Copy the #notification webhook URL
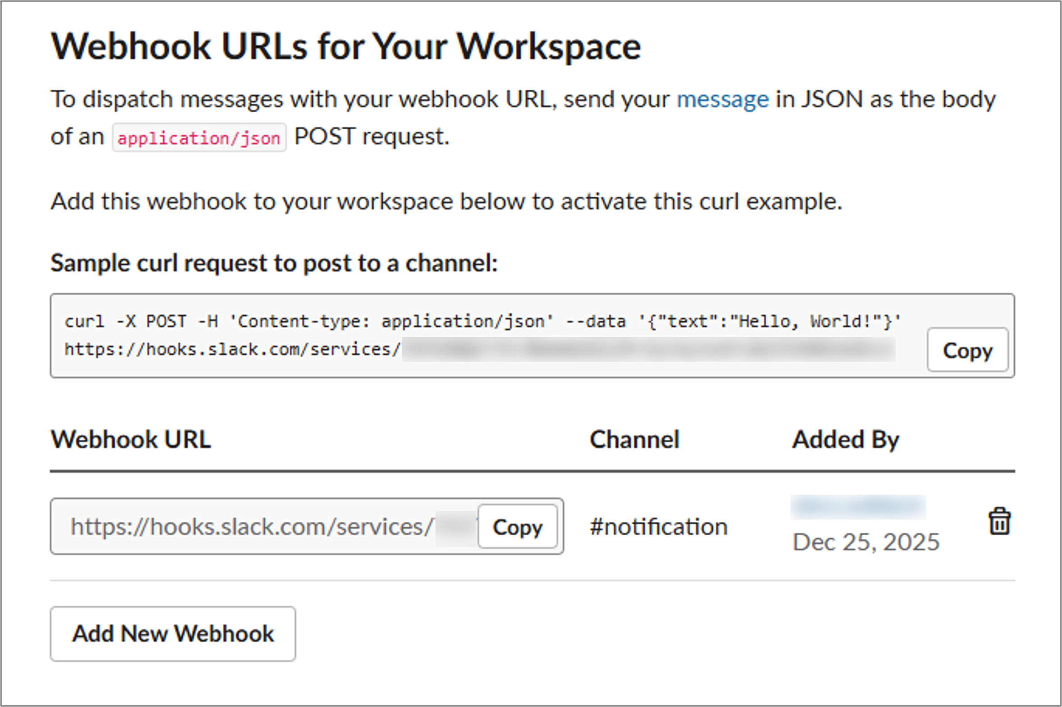This screenshot has height=707, width=1062. (x=517, y=527)
